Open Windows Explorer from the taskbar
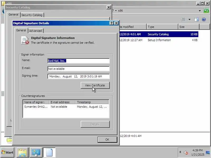 tap(22, 152)
